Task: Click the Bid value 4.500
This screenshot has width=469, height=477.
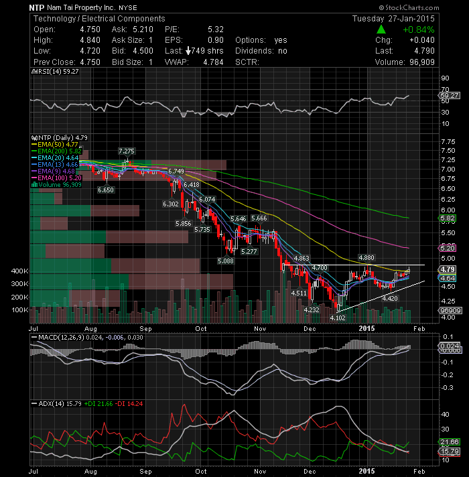Action: tap(143, 51)
